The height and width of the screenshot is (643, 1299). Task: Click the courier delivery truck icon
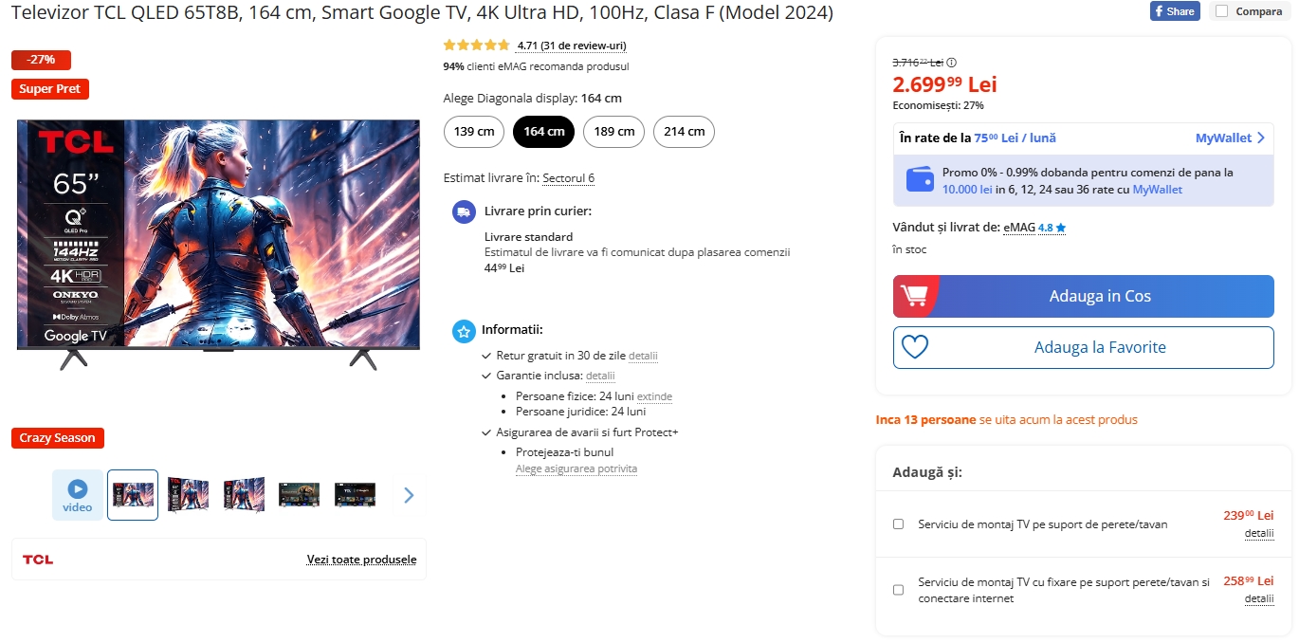click(x=464, y=211)
